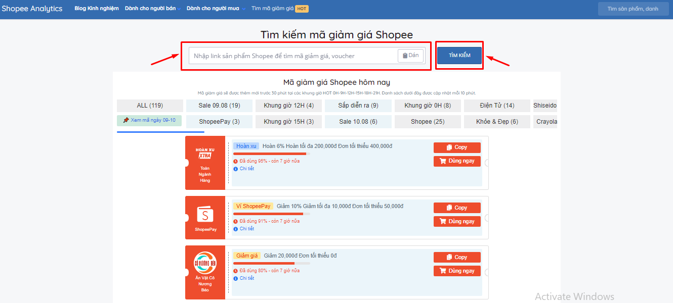Filter by Điện Tử (14) category

[x=496, y=106]
